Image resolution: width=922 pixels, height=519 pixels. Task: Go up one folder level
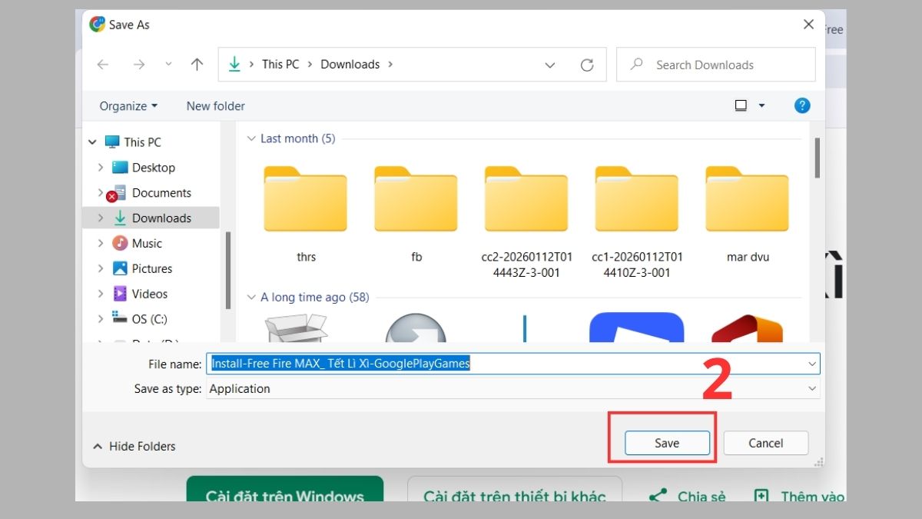197,65
